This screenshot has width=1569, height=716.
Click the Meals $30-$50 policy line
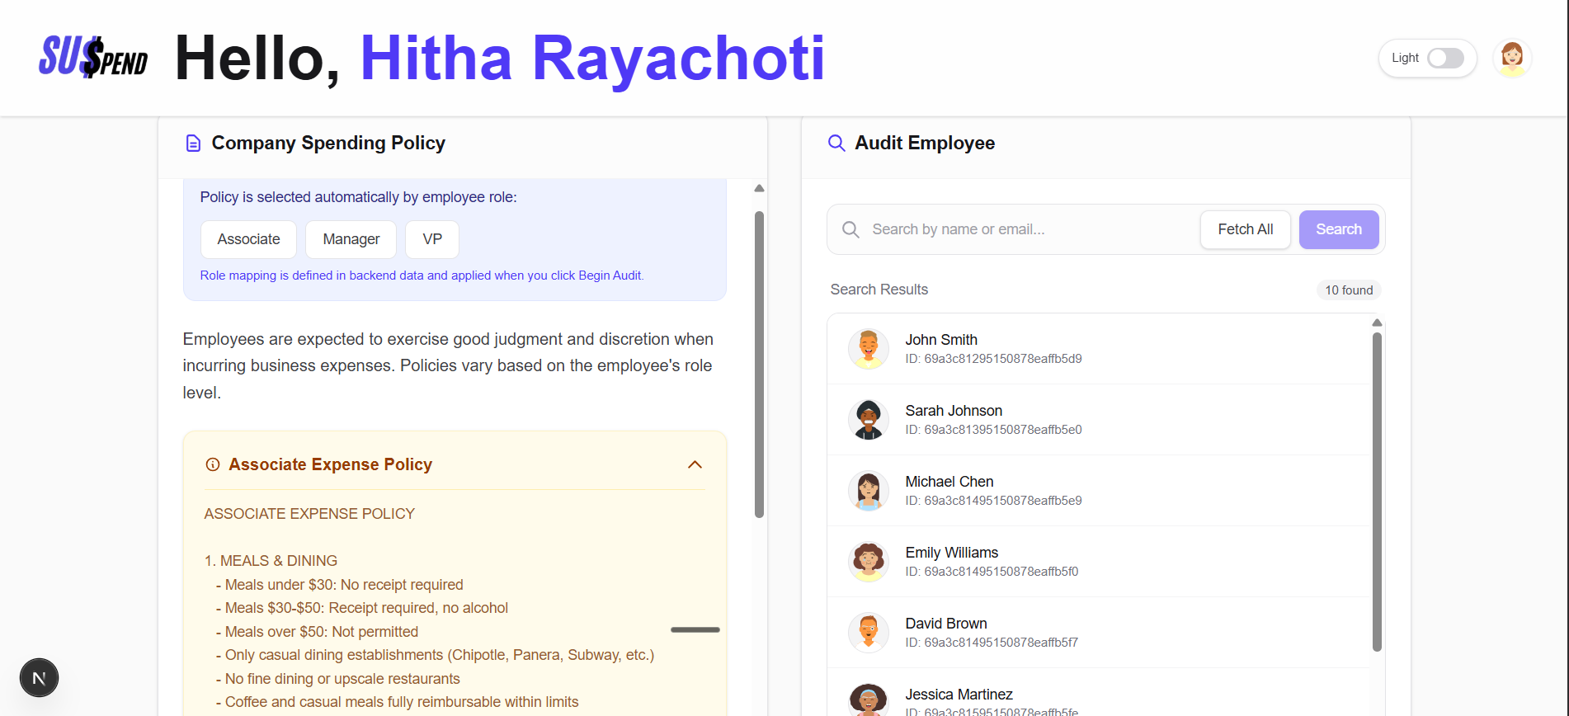pyautogui.click(x=361, y=608)
